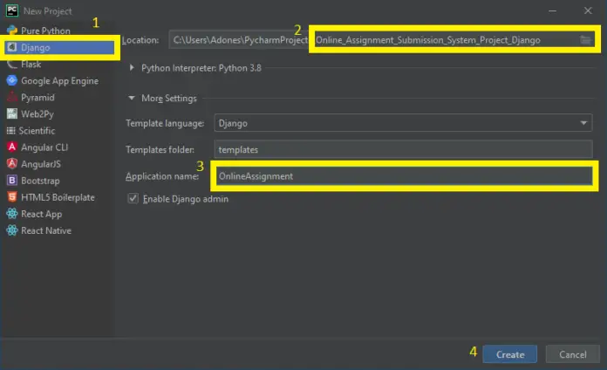
Task: Choose Google App Engine label
Action: pos(59,81)
